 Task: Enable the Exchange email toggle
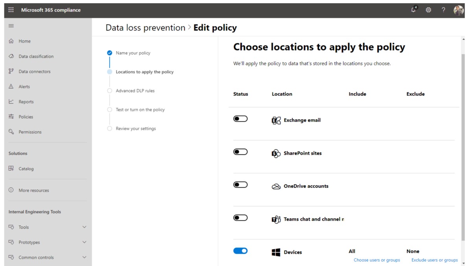pyautogui.click(x=240, y=119)
